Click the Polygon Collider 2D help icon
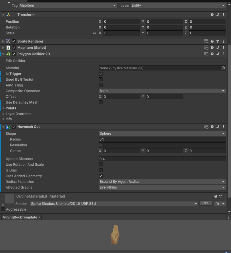 pos(212,54)
